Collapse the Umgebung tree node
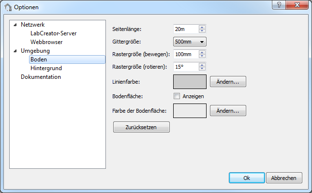Screen dimensions: 312x193 [x=15, y=51]
